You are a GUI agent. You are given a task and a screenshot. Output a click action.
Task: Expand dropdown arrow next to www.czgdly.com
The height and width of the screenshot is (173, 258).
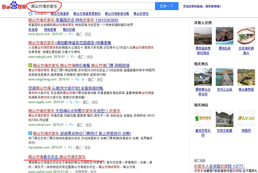(x=67, y=102)
